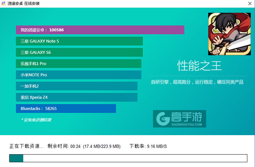This screenshot has width=255, height=167.
Task: Click the 逍遥安卓 在线安装 window title
Action: click(x=23, y=3)
